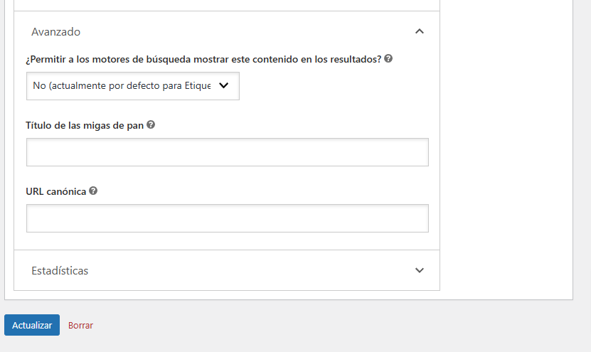Click the URL canónica label

[x=55, y=191]
